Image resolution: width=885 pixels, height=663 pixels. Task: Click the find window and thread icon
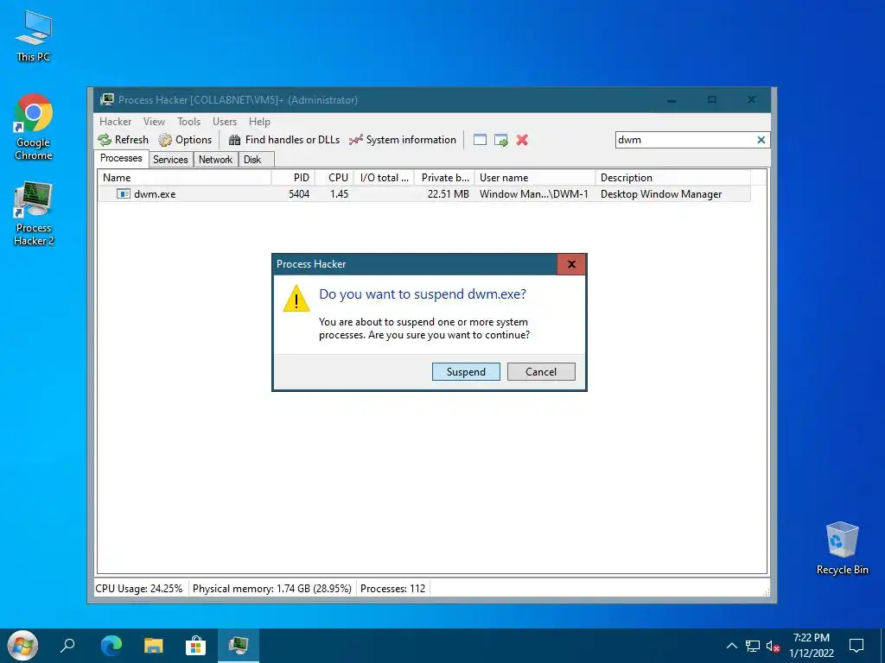tap(500, 140)
